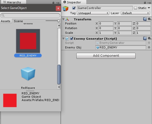The image size is (152, 124).
Task: Click the Scale property label
Action: tap(69, 33)
